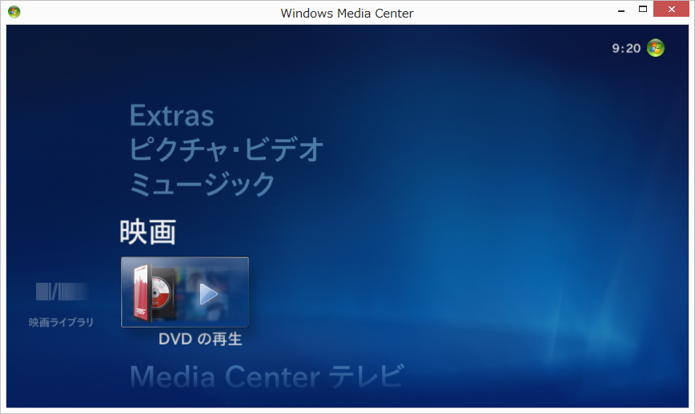Close the Windows Media Center window

tap(671, 10)
